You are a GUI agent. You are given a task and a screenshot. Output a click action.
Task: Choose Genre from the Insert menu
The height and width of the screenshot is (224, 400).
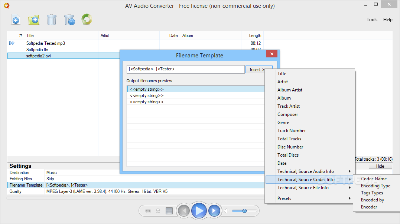point(283,122)
